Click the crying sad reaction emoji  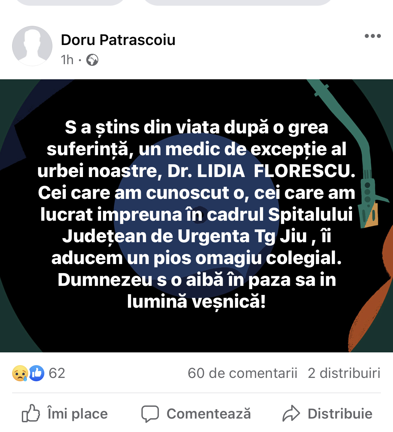tap(20, 373)
